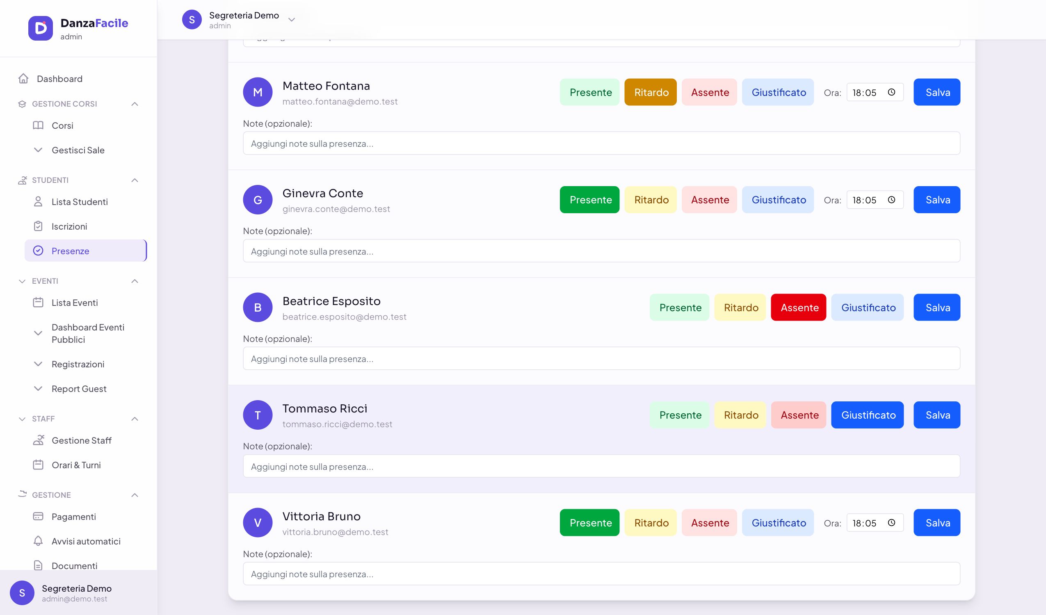Go to Report Guest page
The width and height of the screenshot is (1046, 615).
tap(85, 388)
